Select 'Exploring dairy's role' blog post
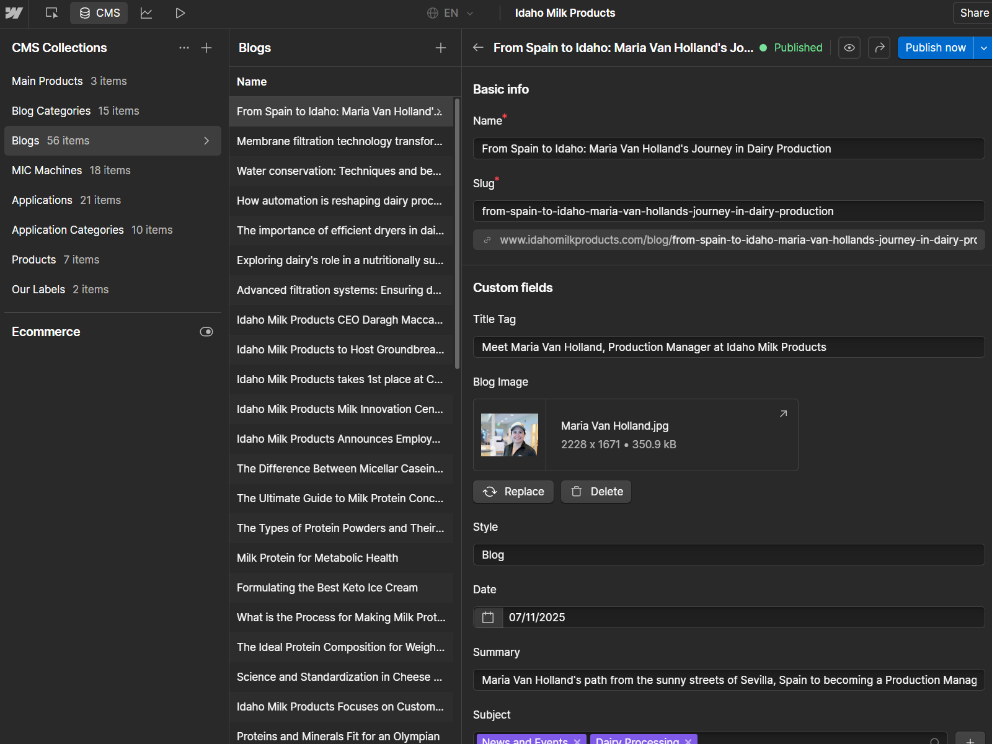 (x=341, y=260)
